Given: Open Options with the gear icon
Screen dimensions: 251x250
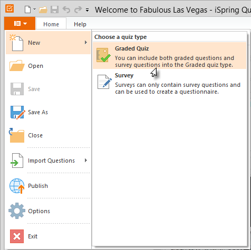Looking at the screenshot, I should click(17, 211).
